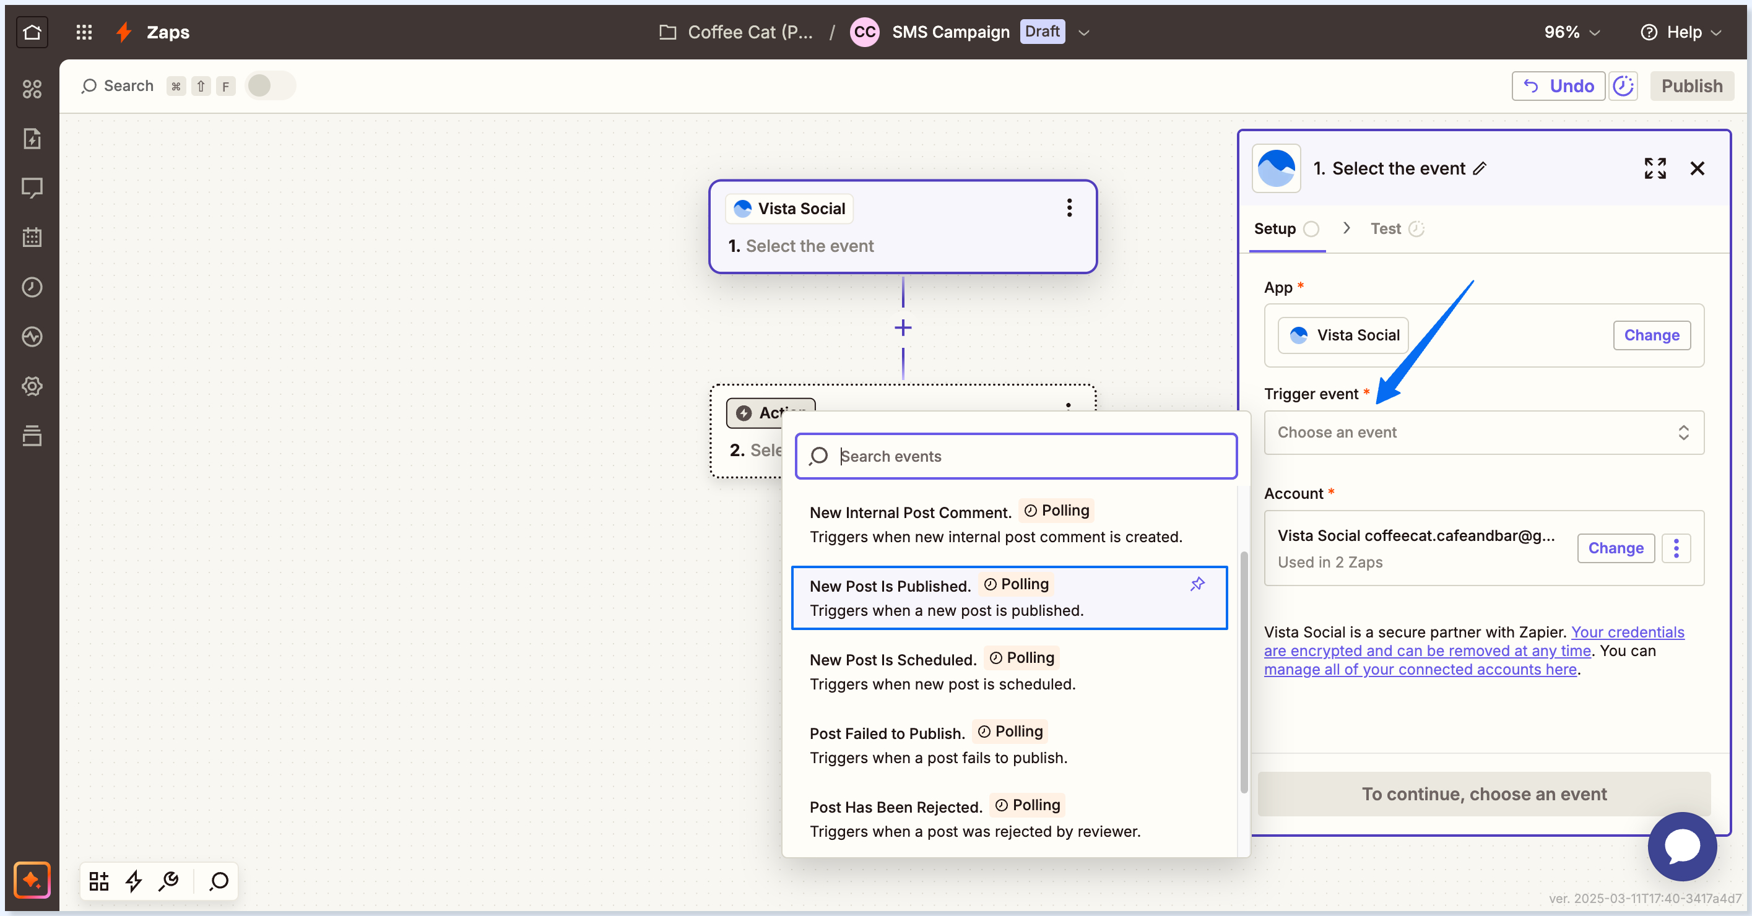The image size is (1752, 916).
Task: Switch to the Test tab
Action: (x=1397, y=228)
